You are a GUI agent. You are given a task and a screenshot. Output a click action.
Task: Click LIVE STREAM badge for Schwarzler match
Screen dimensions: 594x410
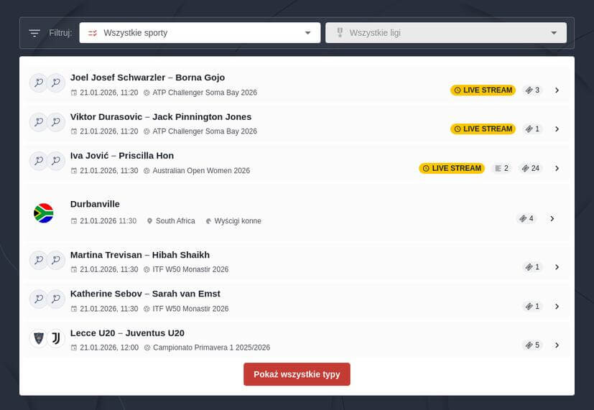483,90
